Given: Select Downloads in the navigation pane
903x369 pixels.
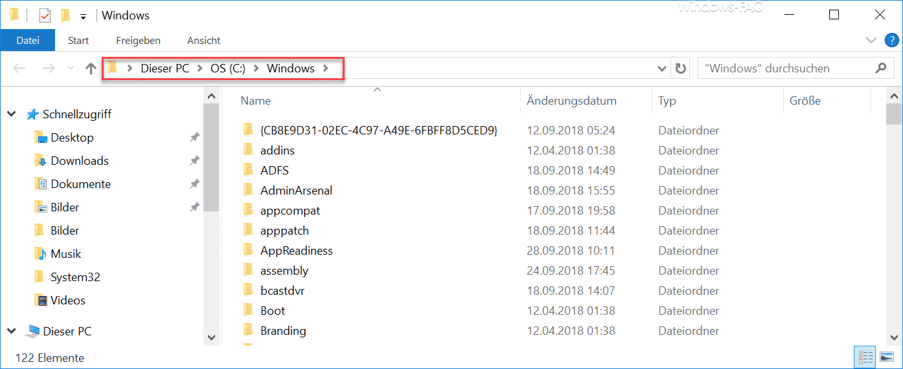Looking at the screenshot, I should pos(80,161).
